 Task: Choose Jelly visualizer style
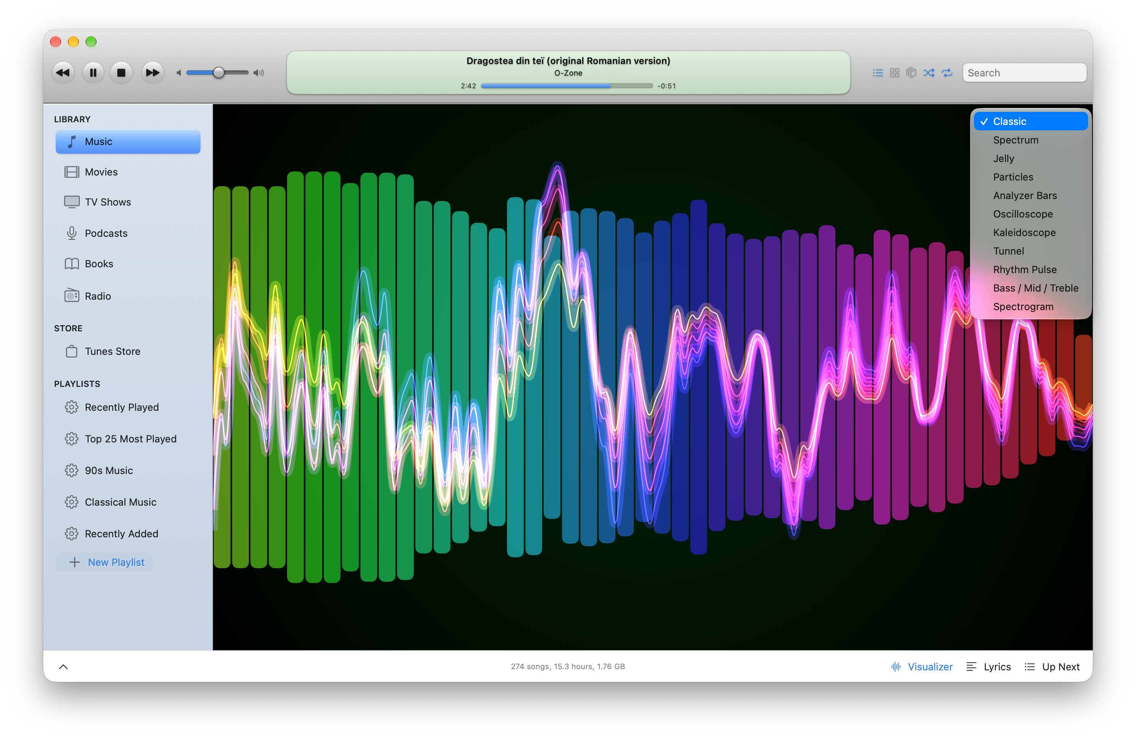(1031, 159)
